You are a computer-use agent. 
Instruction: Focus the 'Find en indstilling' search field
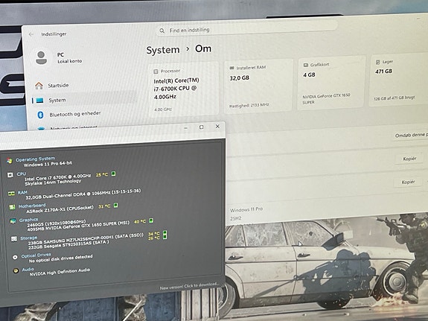247,30
